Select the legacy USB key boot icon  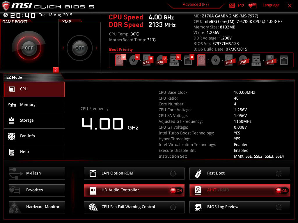256,60
